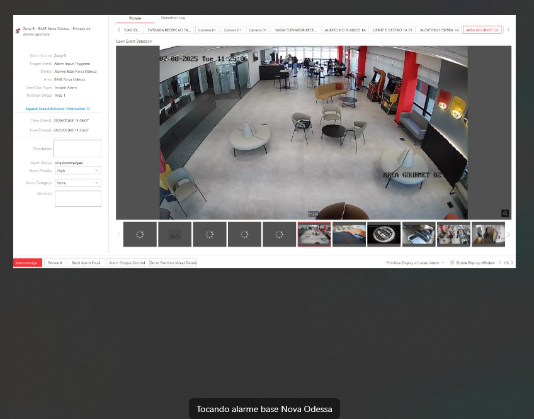Select the highlighted red-bordered camera thumbnail
534x419 pixels.
point(314,234)
